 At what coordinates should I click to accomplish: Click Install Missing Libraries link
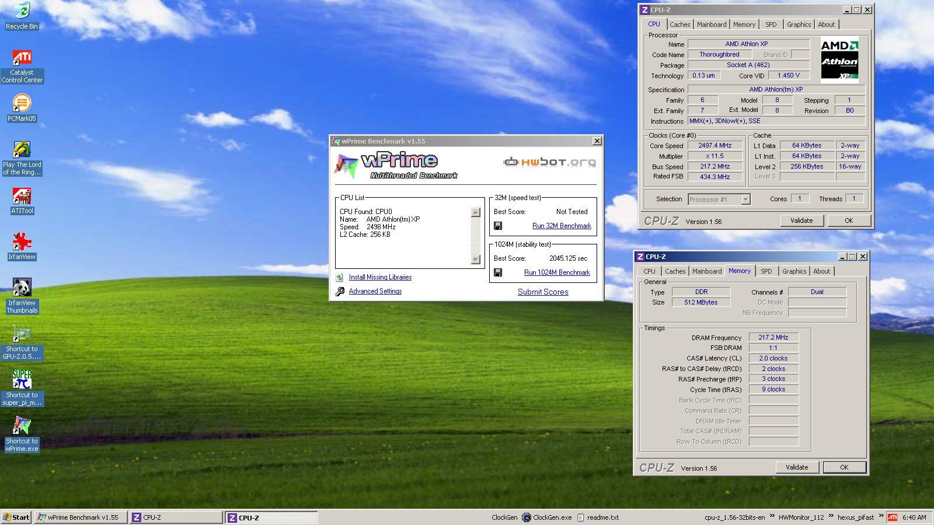[x=380, y=277]
